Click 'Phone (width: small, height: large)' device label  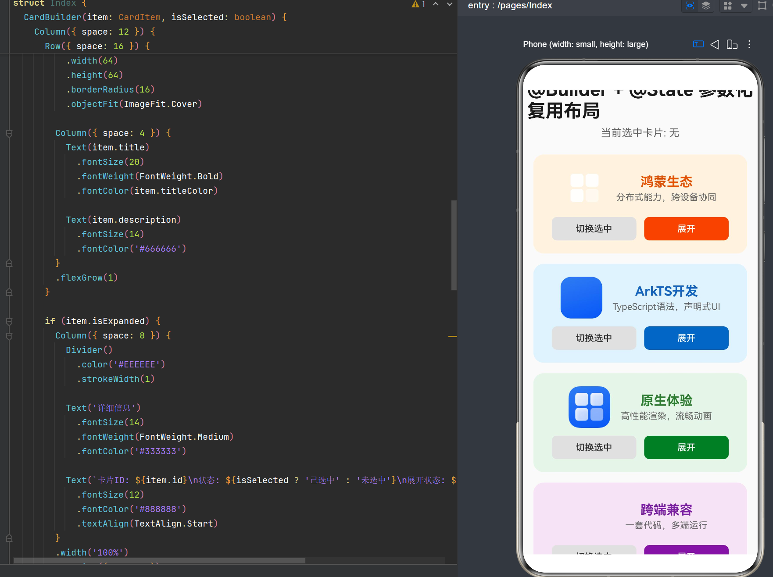tap(585, 44)
